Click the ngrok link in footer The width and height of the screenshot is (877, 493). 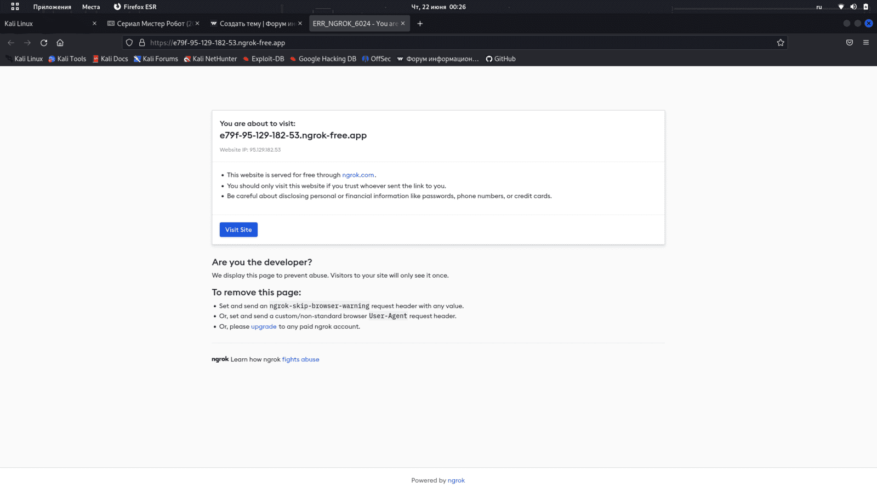(456, 480)
